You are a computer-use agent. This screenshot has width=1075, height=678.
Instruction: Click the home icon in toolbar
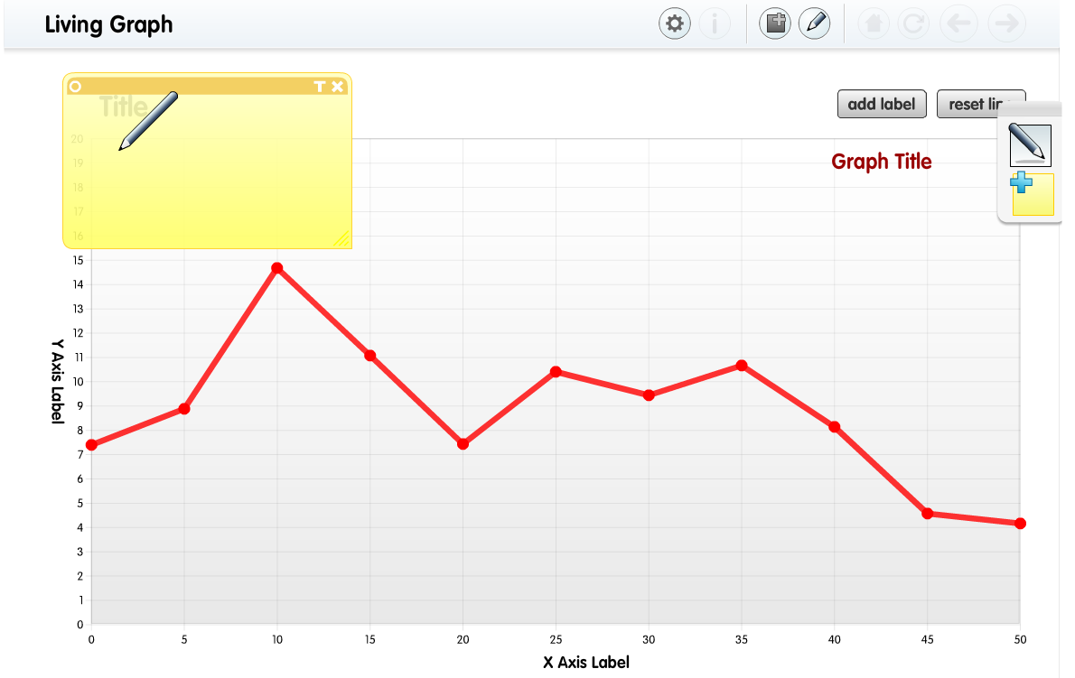tap(873, 24)
